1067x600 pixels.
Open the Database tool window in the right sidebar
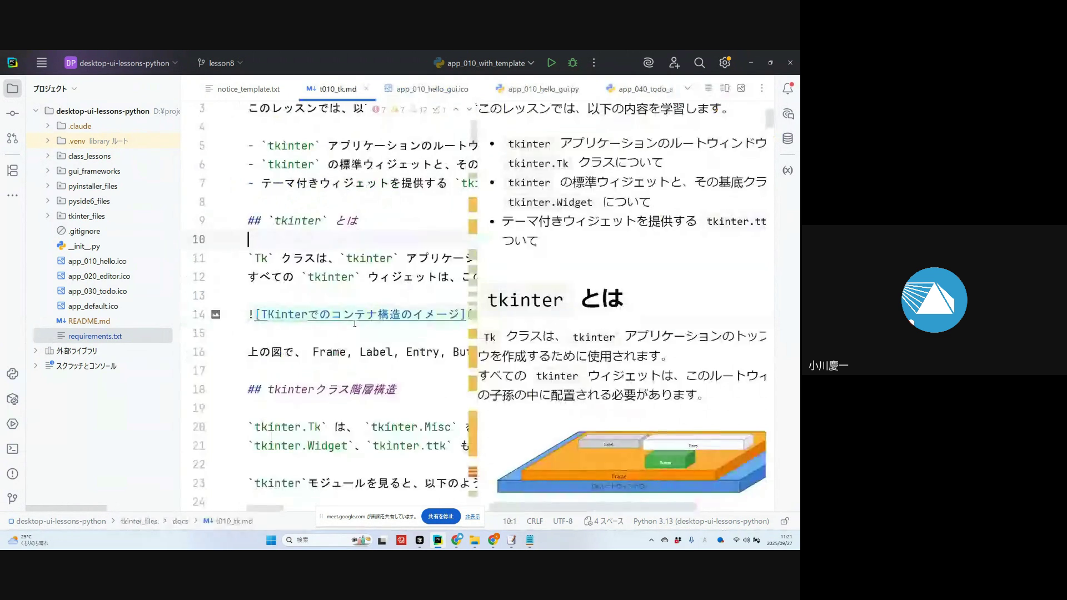pyautogui.click(x=787, y=139)
